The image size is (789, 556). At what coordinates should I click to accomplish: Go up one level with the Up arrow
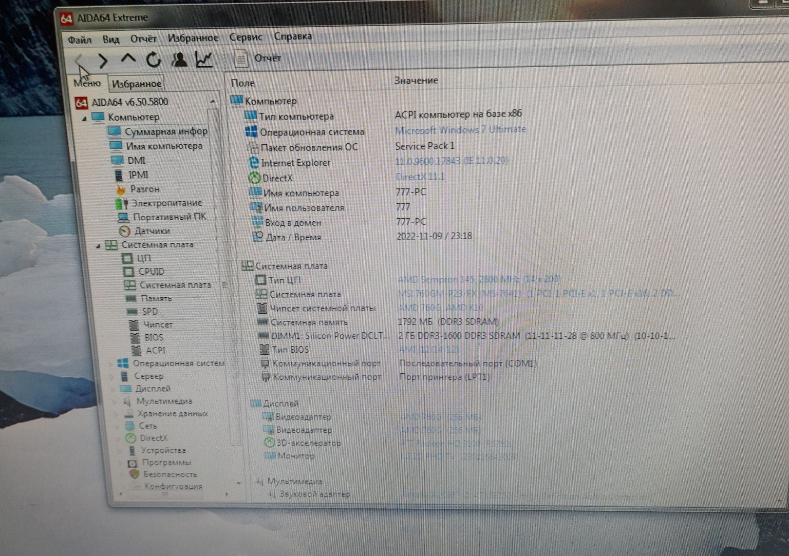(x=128, y=59)
